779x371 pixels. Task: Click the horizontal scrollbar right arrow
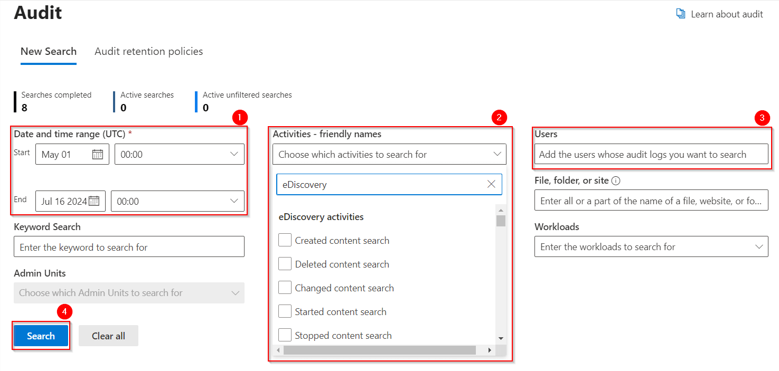coord(490,350)
